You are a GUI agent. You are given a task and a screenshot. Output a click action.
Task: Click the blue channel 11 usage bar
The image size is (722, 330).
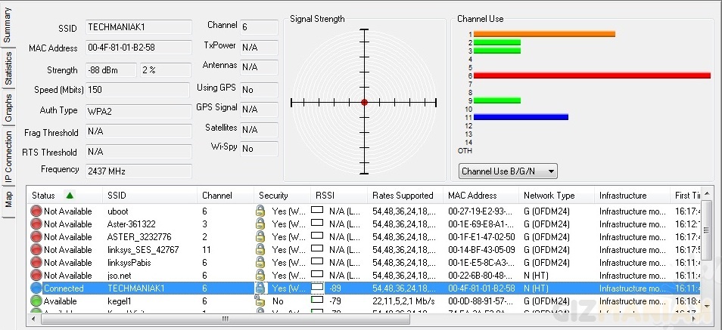521,117
